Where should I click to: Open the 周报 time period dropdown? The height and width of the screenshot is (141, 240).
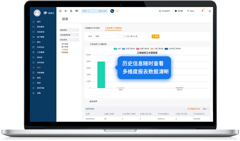click(107, 37)
